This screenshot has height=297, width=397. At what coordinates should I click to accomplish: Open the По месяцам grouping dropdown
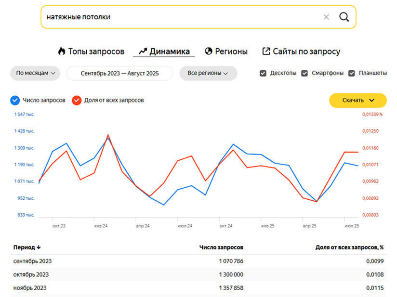[x=35, y=73]
